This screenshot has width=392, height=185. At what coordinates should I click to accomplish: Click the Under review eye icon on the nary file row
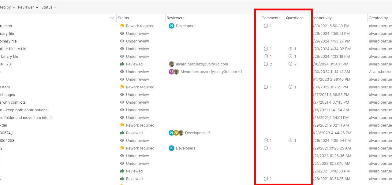click(122, 33)
